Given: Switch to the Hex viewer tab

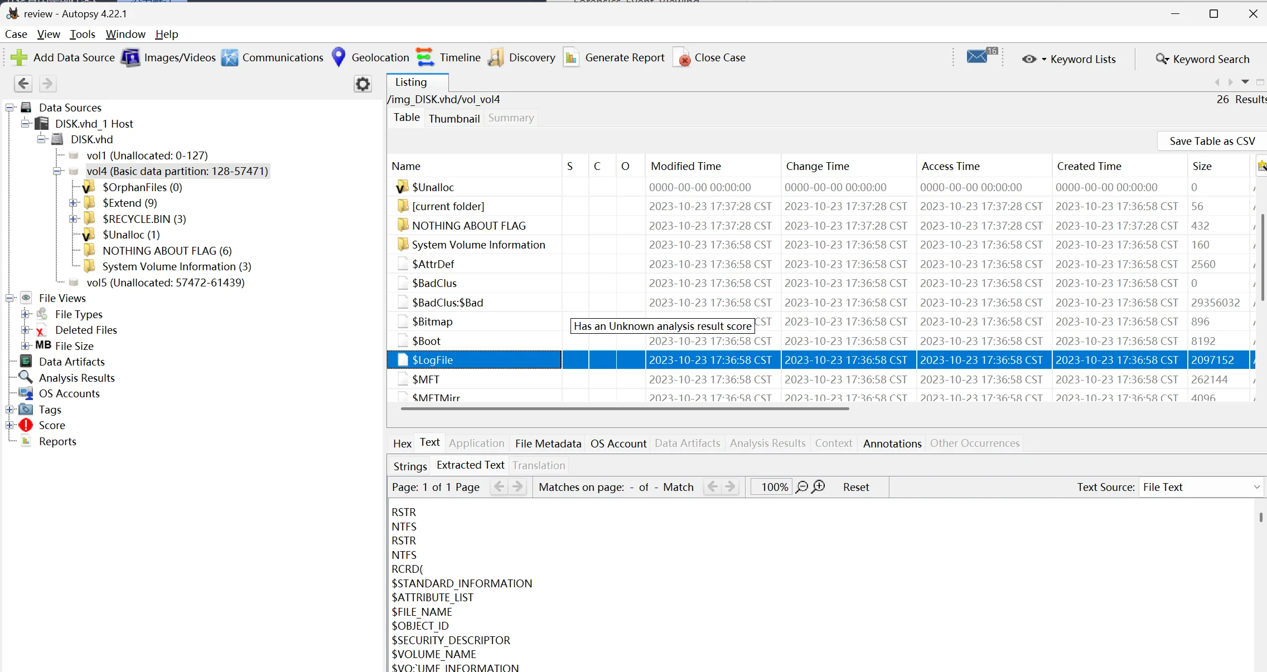Looking at the screenshot, I should [x=402, y=444].
